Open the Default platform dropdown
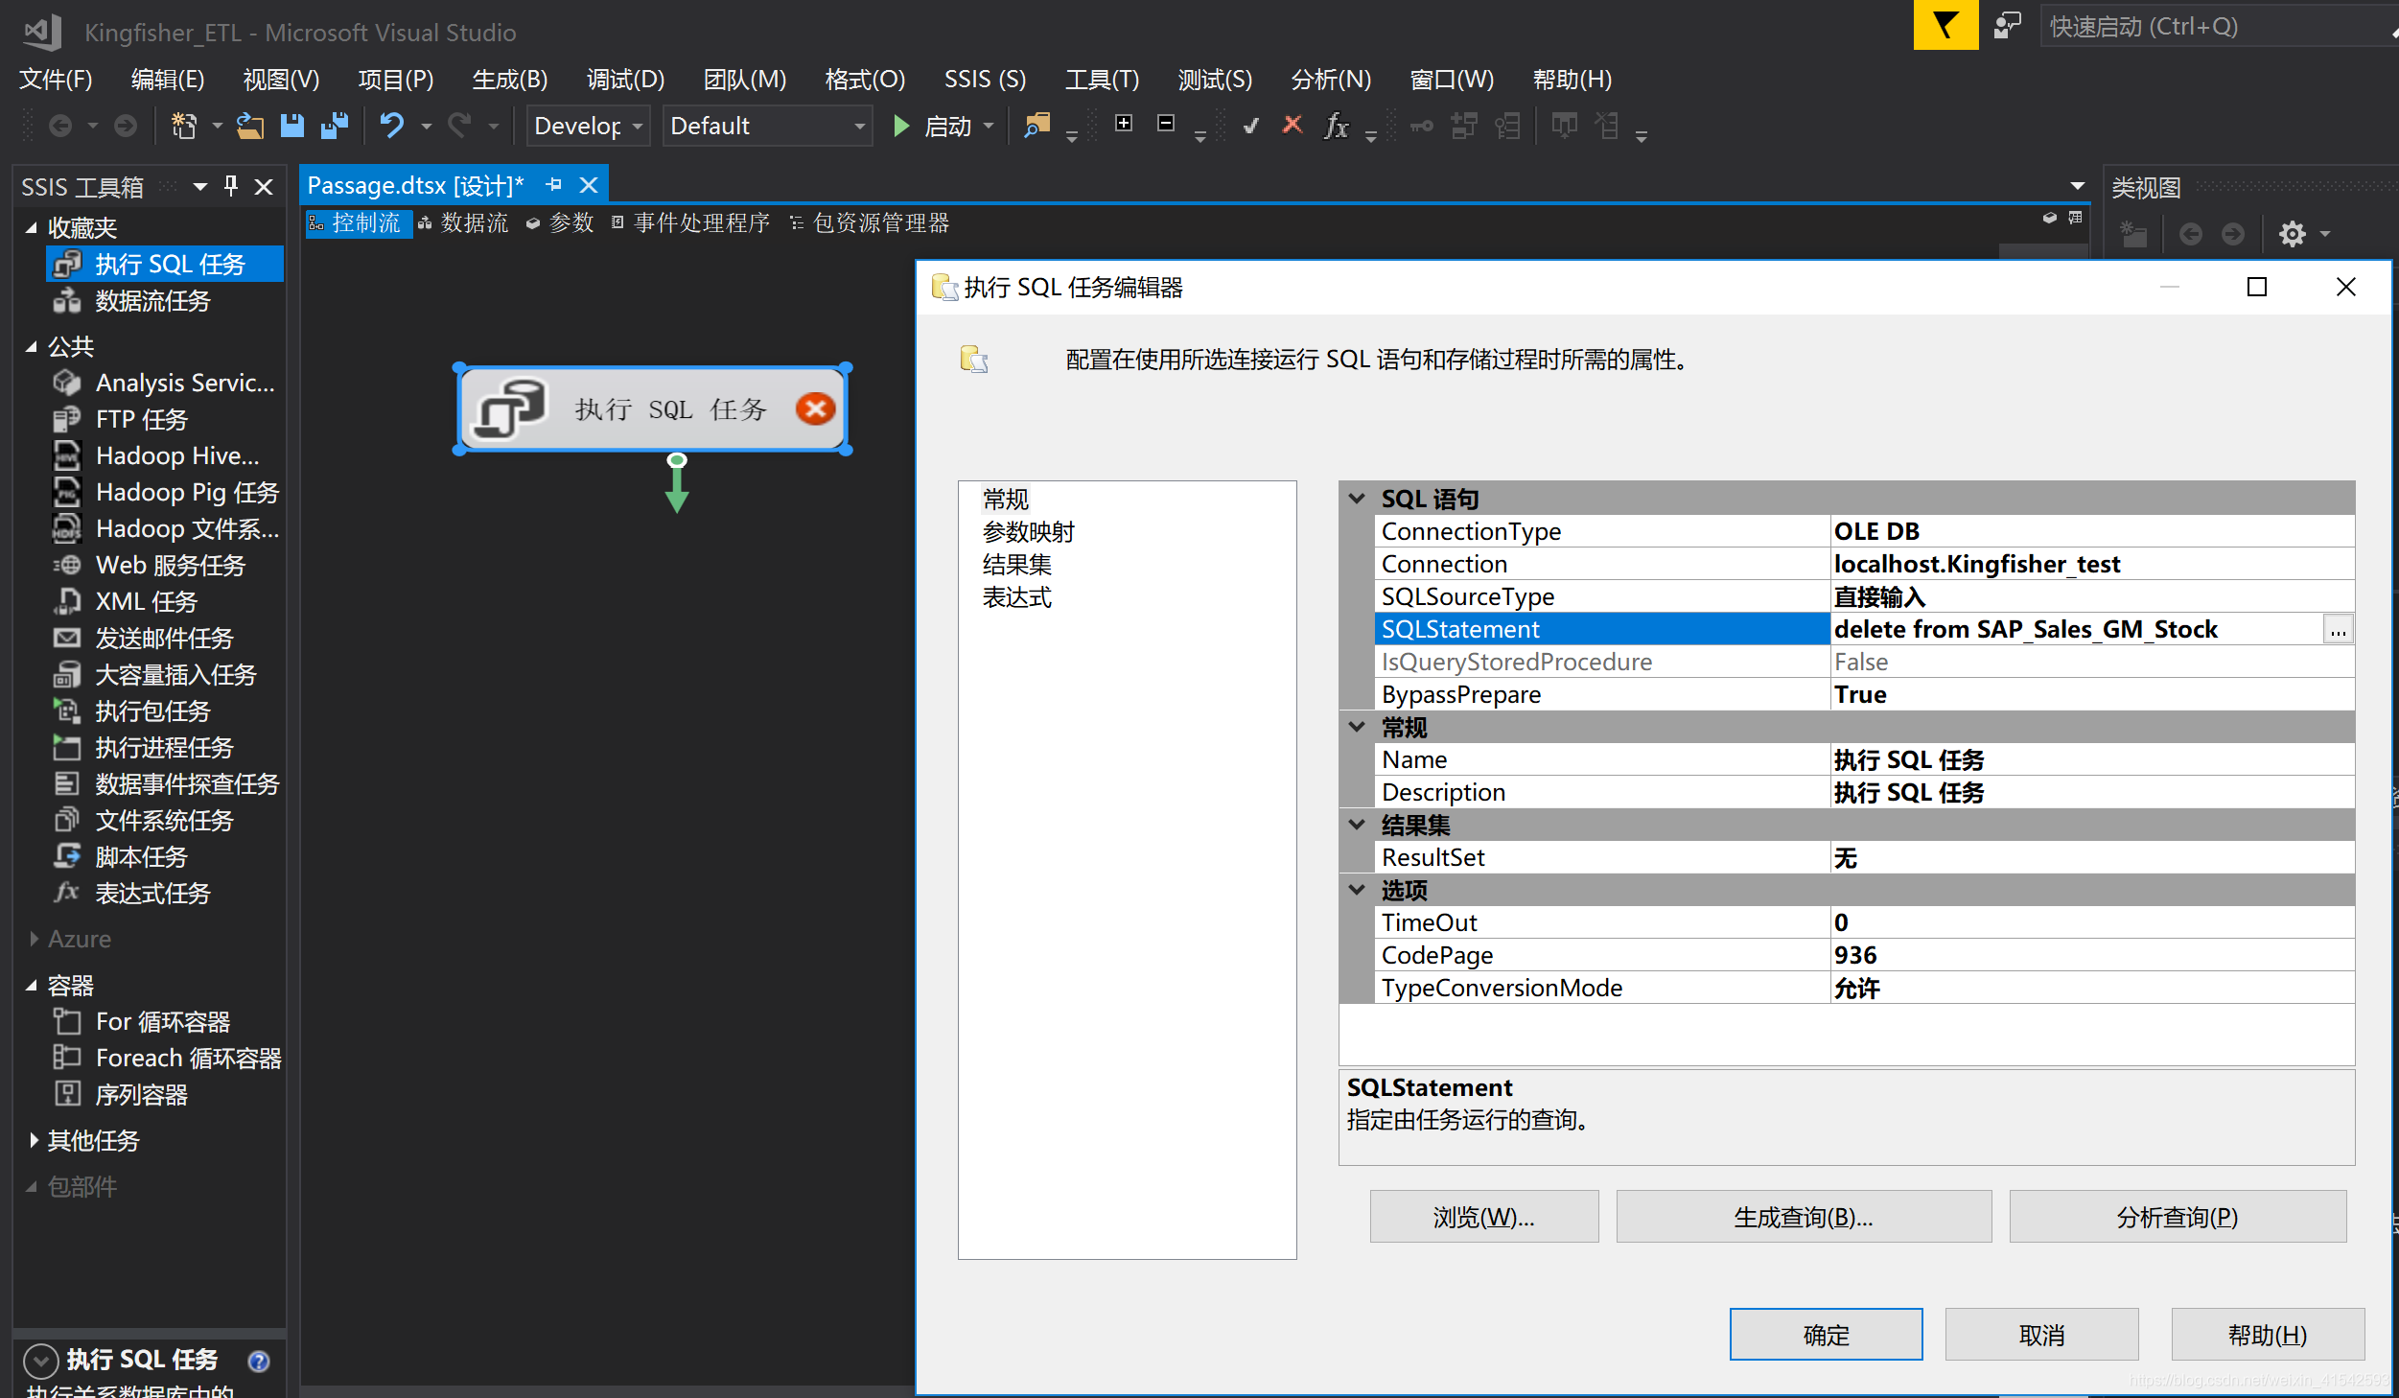This screenshot has height=1398, width=2399. click(859, 126)
